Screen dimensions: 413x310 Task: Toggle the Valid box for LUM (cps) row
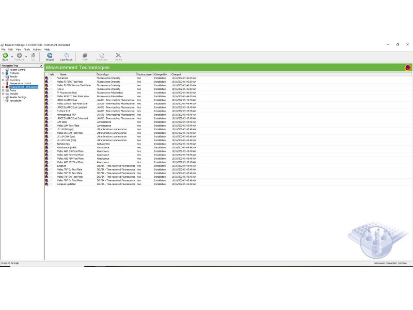(51, 122)
